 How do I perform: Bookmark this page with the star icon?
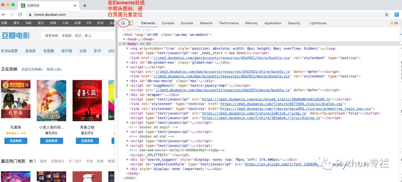[387, 15]
